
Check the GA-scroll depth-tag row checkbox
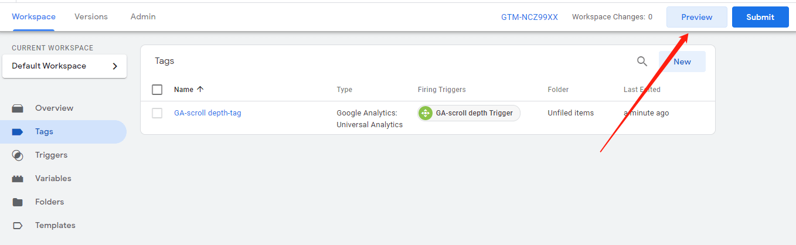coord(157,113)
